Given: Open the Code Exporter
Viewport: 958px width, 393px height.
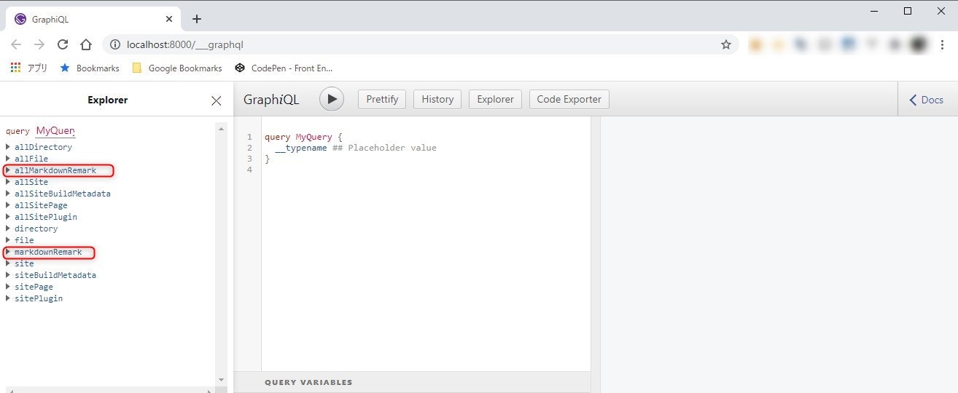Looking at the screenshot, I should tap(569, 99).
